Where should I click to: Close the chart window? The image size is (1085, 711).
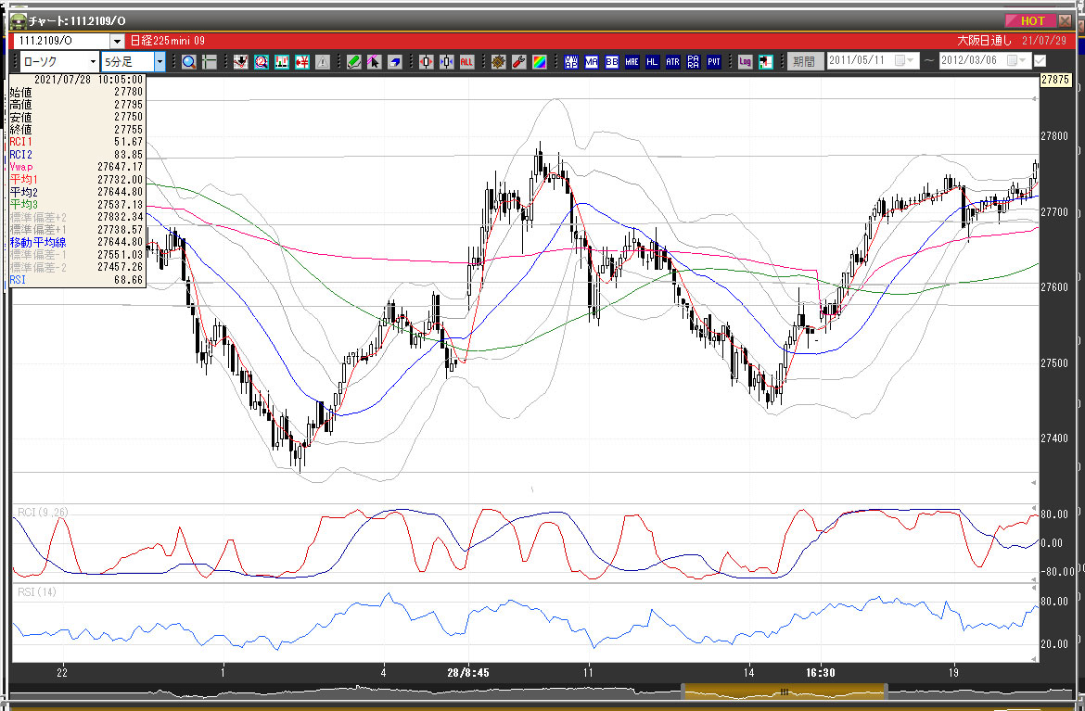1065,20
